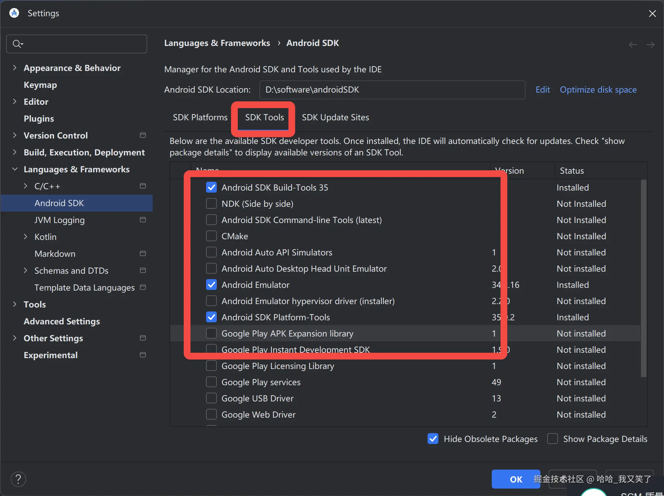The height and width of the screenshot is (496, 664).
Task: Toggle Show Package Details checkbox
Action: [x=553, y=439]
